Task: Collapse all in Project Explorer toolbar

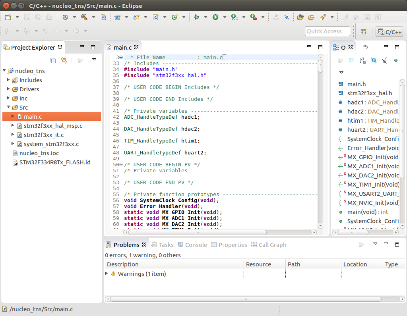Action: pyautogui.click(x=53, y=60)
